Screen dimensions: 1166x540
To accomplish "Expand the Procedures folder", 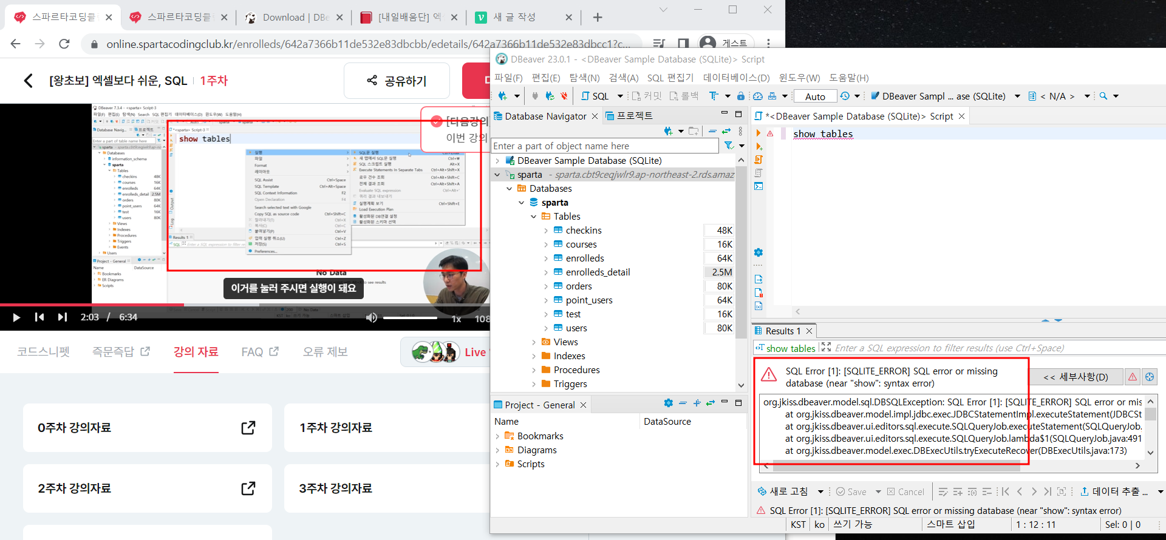I will coord(533,370).
